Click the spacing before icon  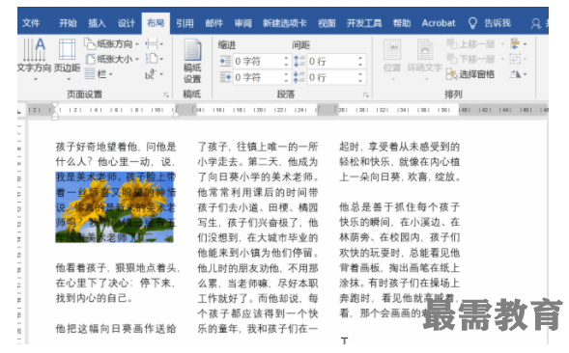[299, 62]
